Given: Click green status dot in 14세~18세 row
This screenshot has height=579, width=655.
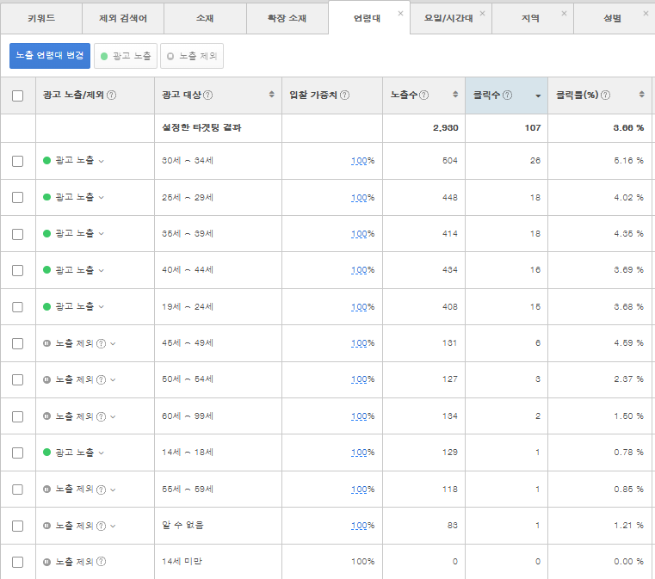Looking at the screenshot, I should point(46,452).
